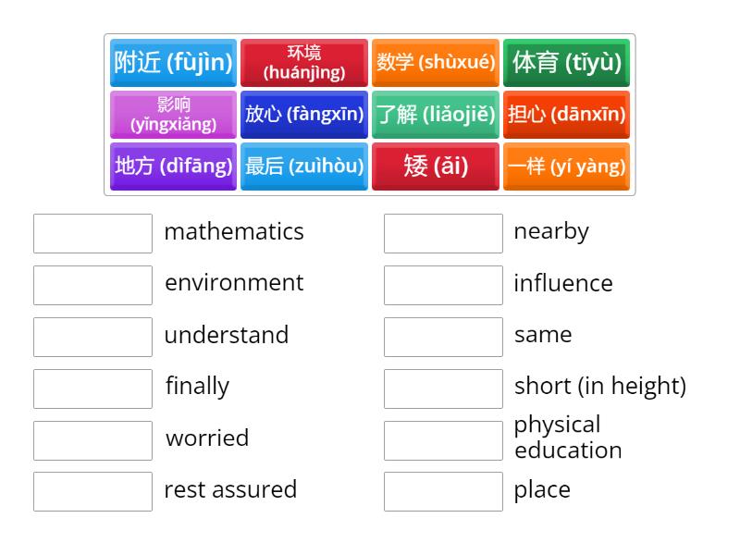
Task: Pick the purple 影响 (yǐngxiǎng) tile
Action: [x=173, y=115]
